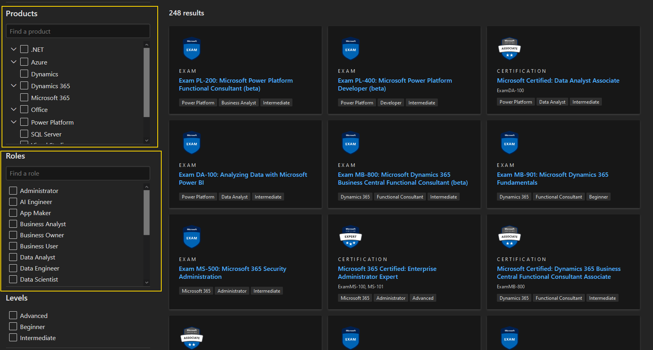The height and width of the screenshot is (350, 653).
Task: Check the Business Analyst role filter checkbox
Action: click(13, 224)
